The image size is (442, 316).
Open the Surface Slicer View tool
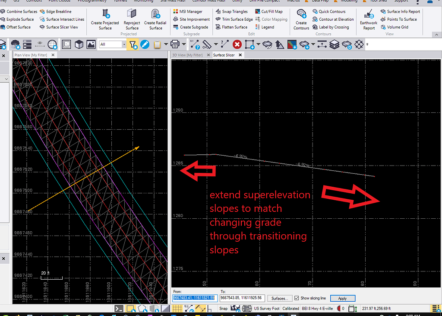coord(62,27)
